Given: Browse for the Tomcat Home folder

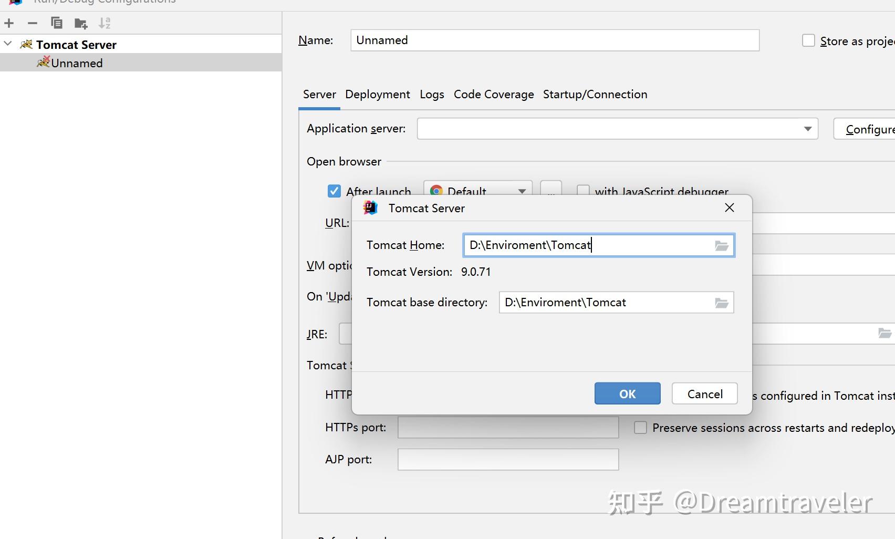Looking at the screenshot, I should [722, 245].
